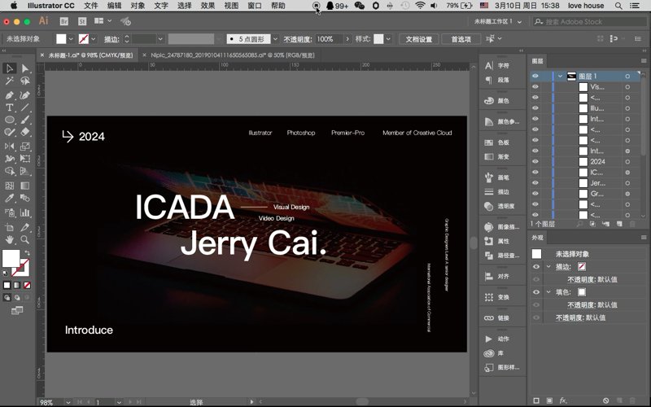Click the 填色 white swatch in Appearance panel

click(x=582, y=292)
